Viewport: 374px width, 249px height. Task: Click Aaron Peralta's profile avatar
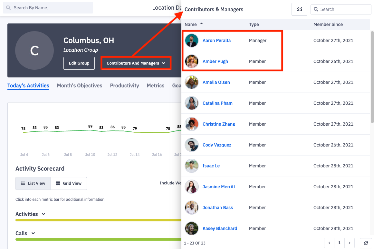(192, 40)
